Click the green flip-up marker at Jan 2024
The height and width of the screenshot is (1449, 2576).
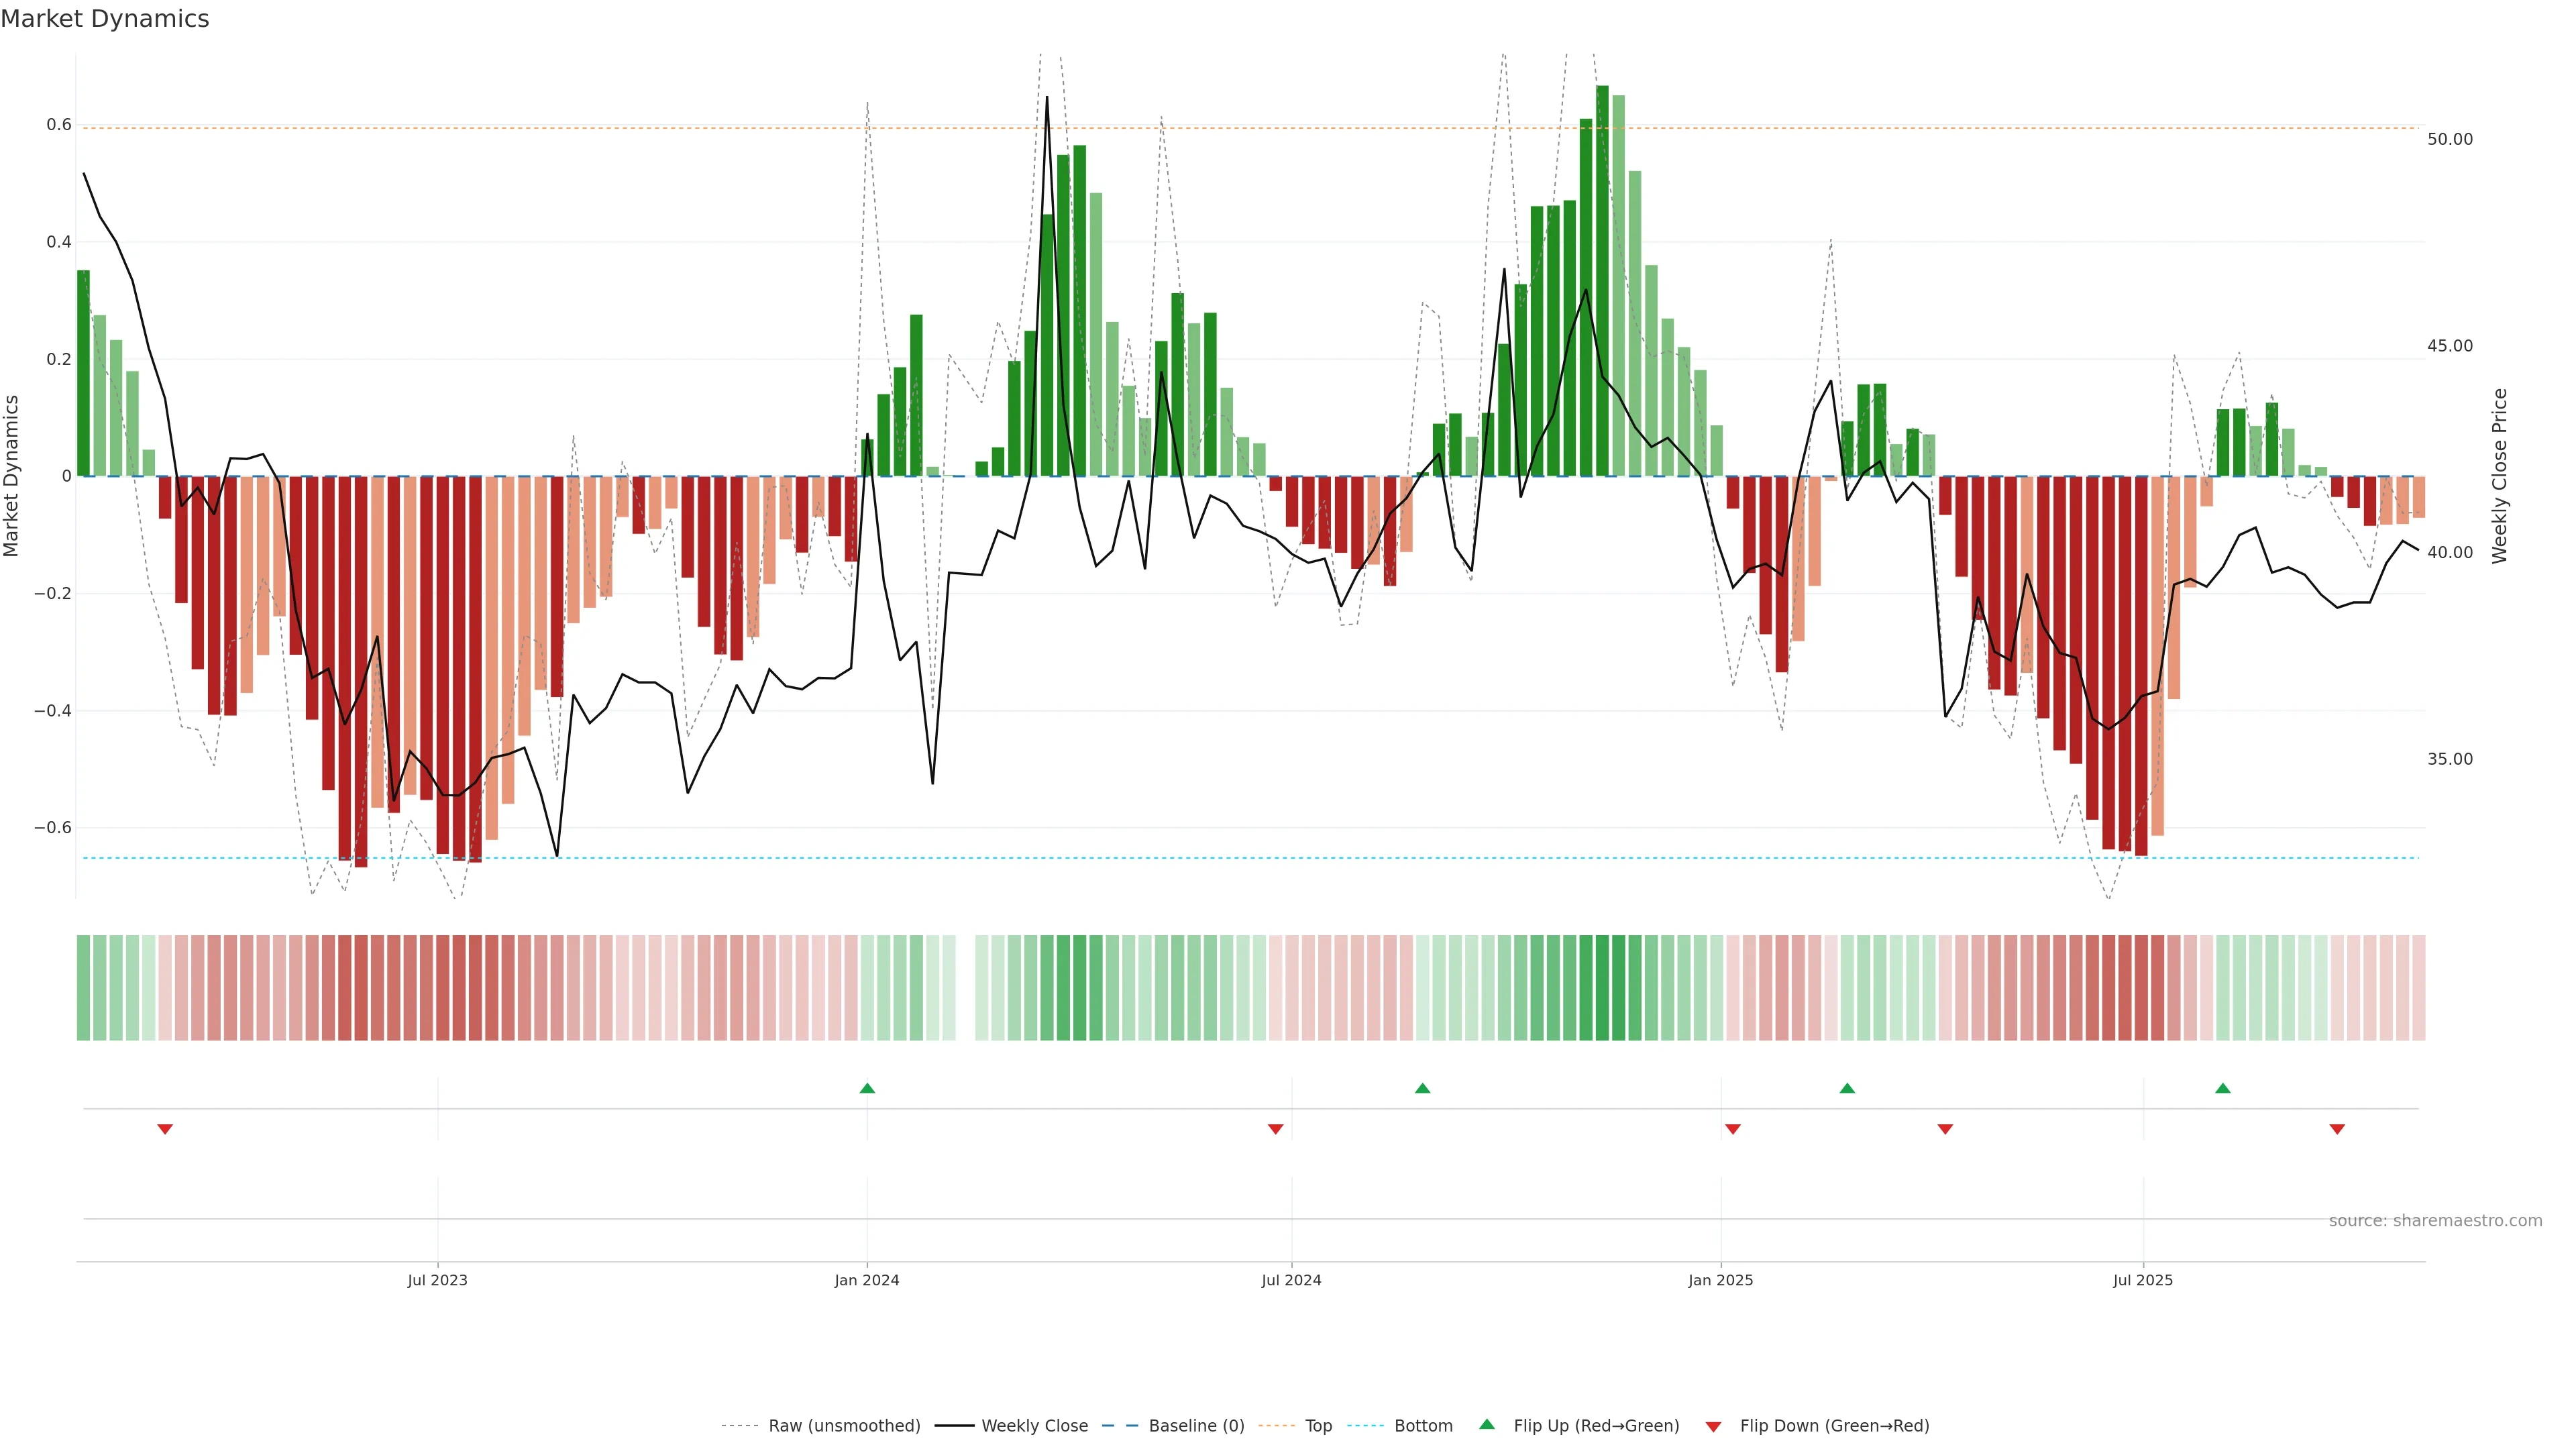coord(867,1088)
